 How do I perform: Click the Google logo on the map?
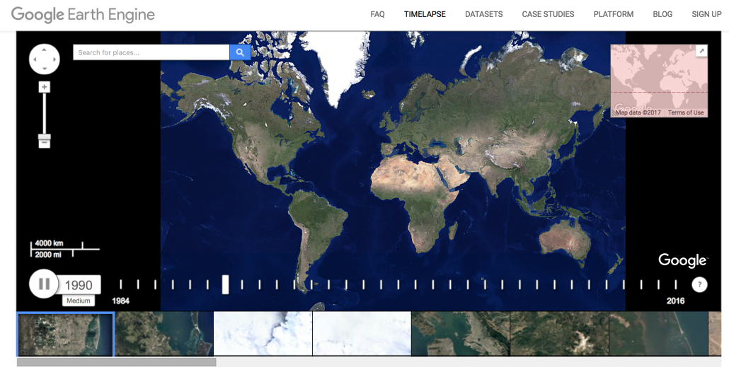coord(682,261)
